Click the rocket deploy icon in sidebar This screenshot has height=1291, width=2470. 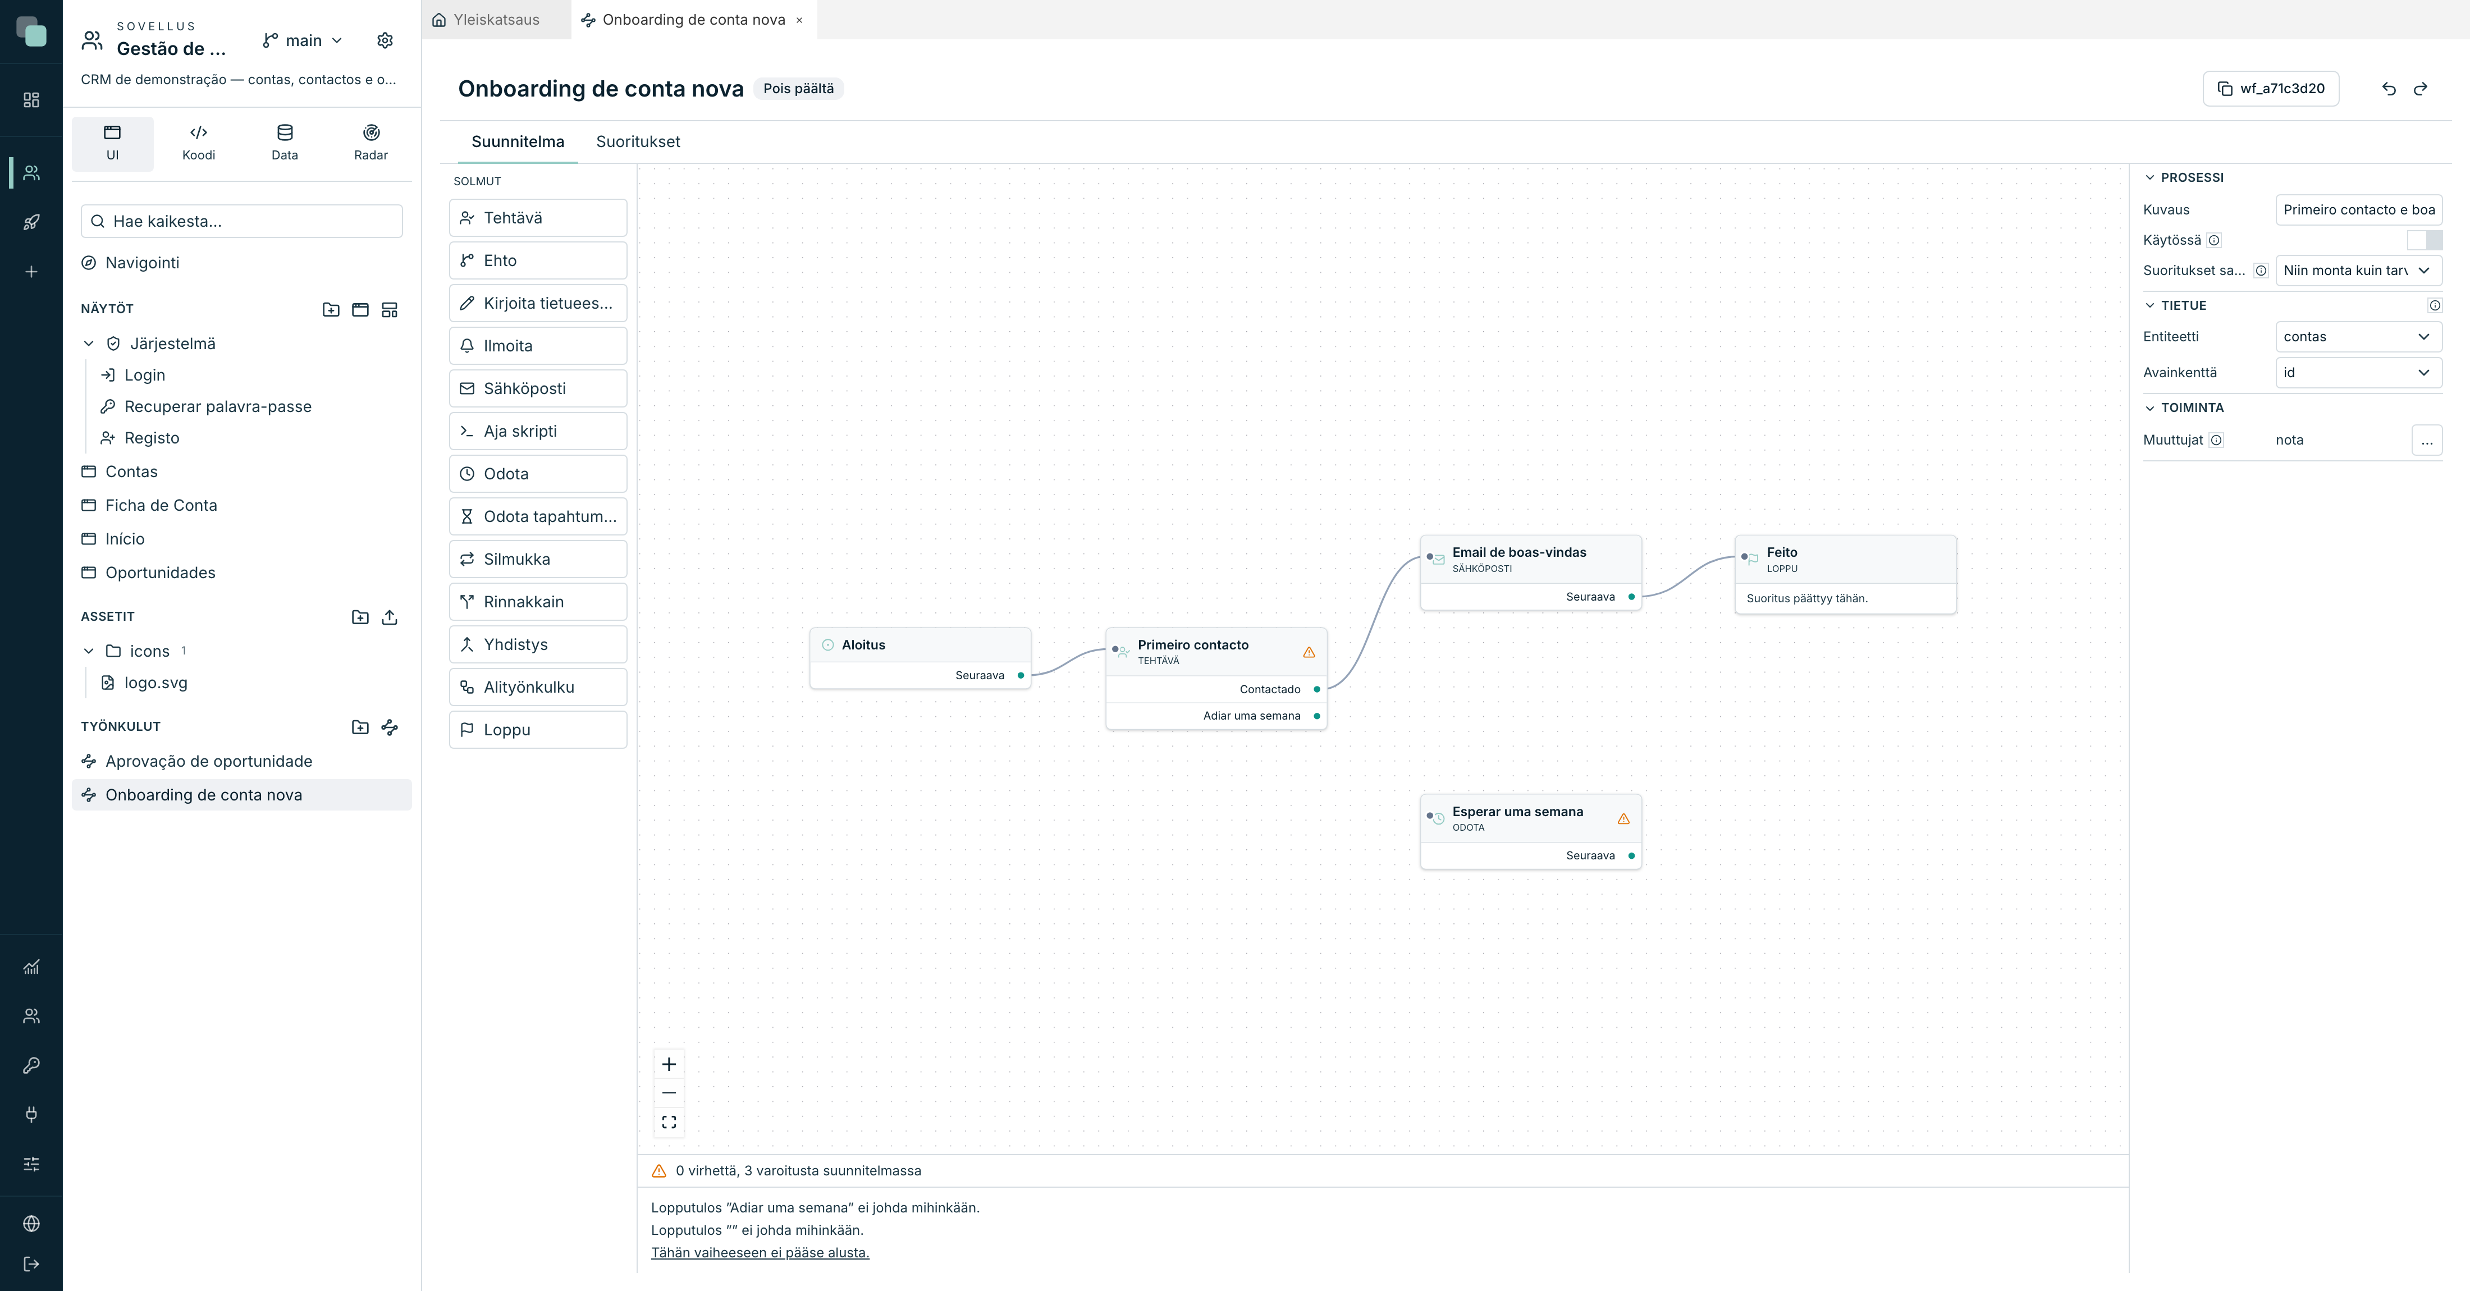point(31,222)
